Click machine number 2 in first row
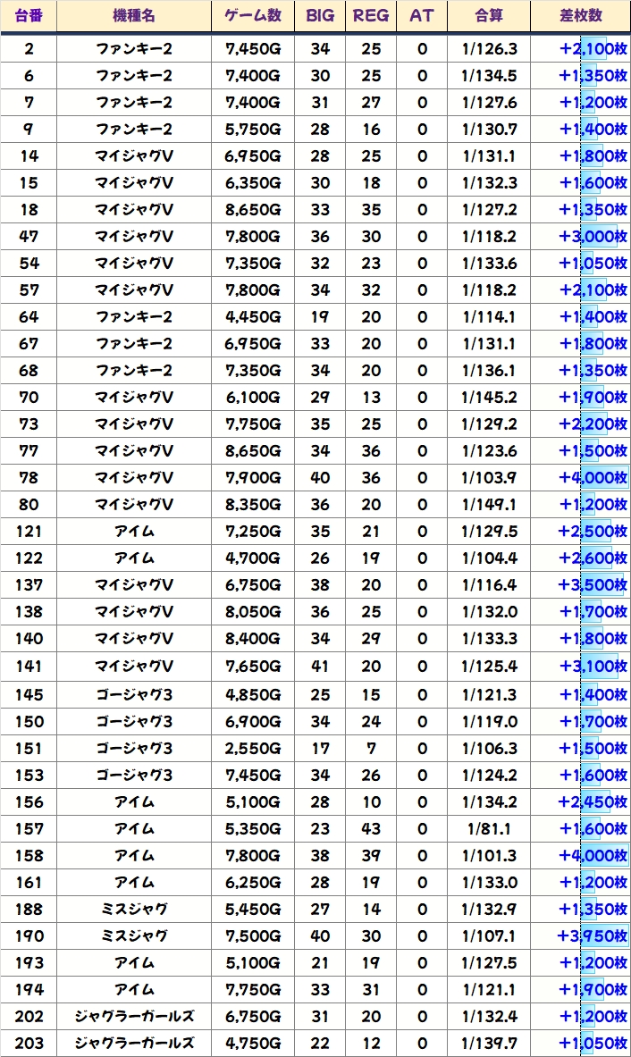The height and width of the screenshot is (1057, 631). (x=29, y=49)
